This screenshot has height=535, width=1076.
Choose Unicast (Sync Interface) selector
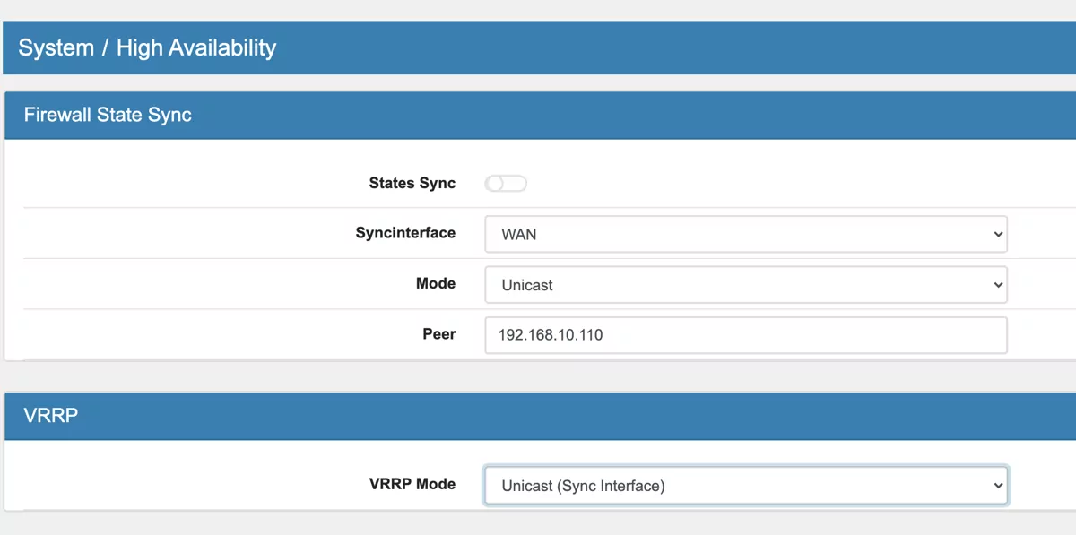click(744, 485)
